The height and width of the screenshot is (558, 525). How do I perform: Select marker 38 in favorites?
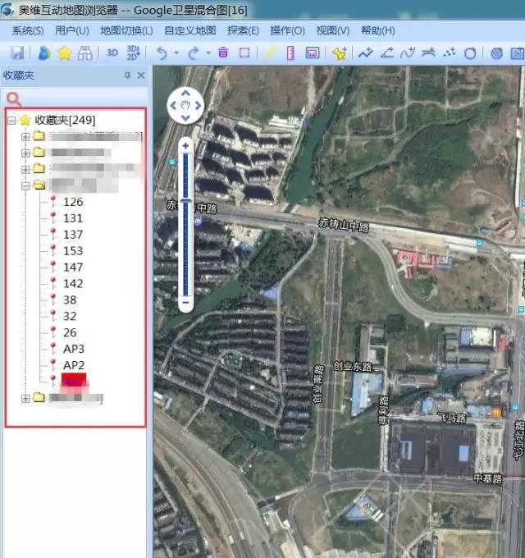pyautogui.click(x=70, y=300)
